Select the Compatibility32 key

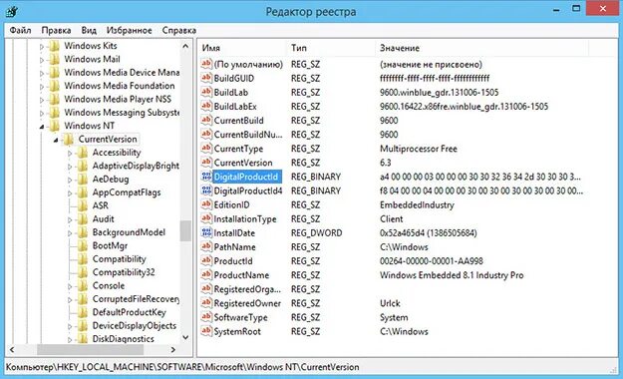[124, 272]
